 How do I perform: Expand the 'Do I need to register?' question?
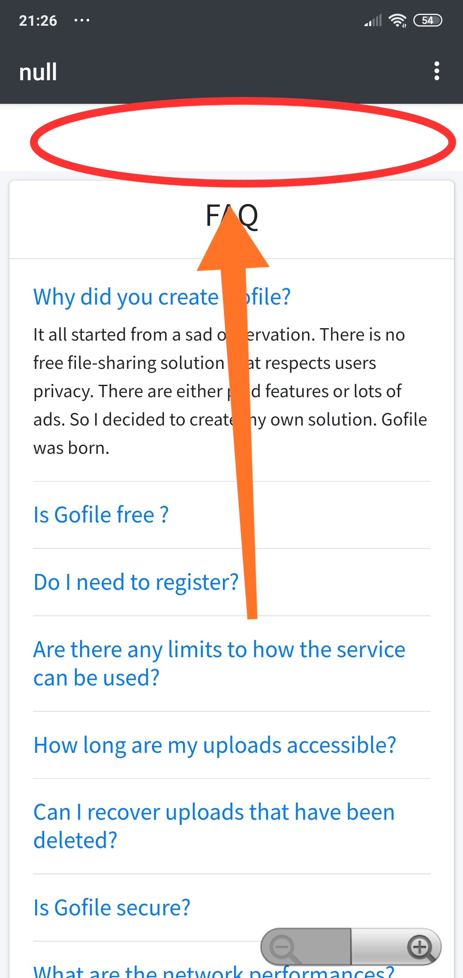(x=135, y=582)
